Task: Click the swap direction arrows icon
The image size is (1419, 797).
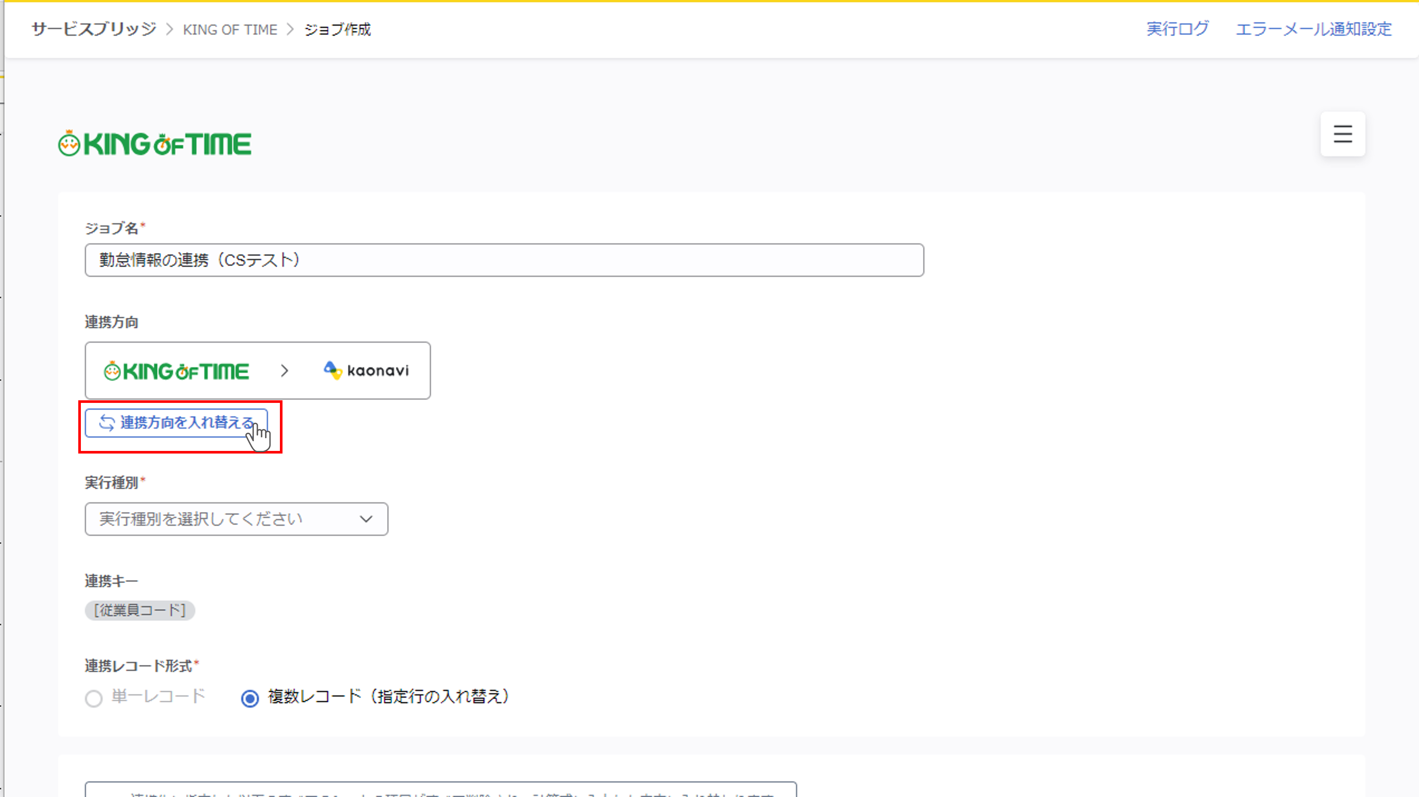Action: [106, 422]
